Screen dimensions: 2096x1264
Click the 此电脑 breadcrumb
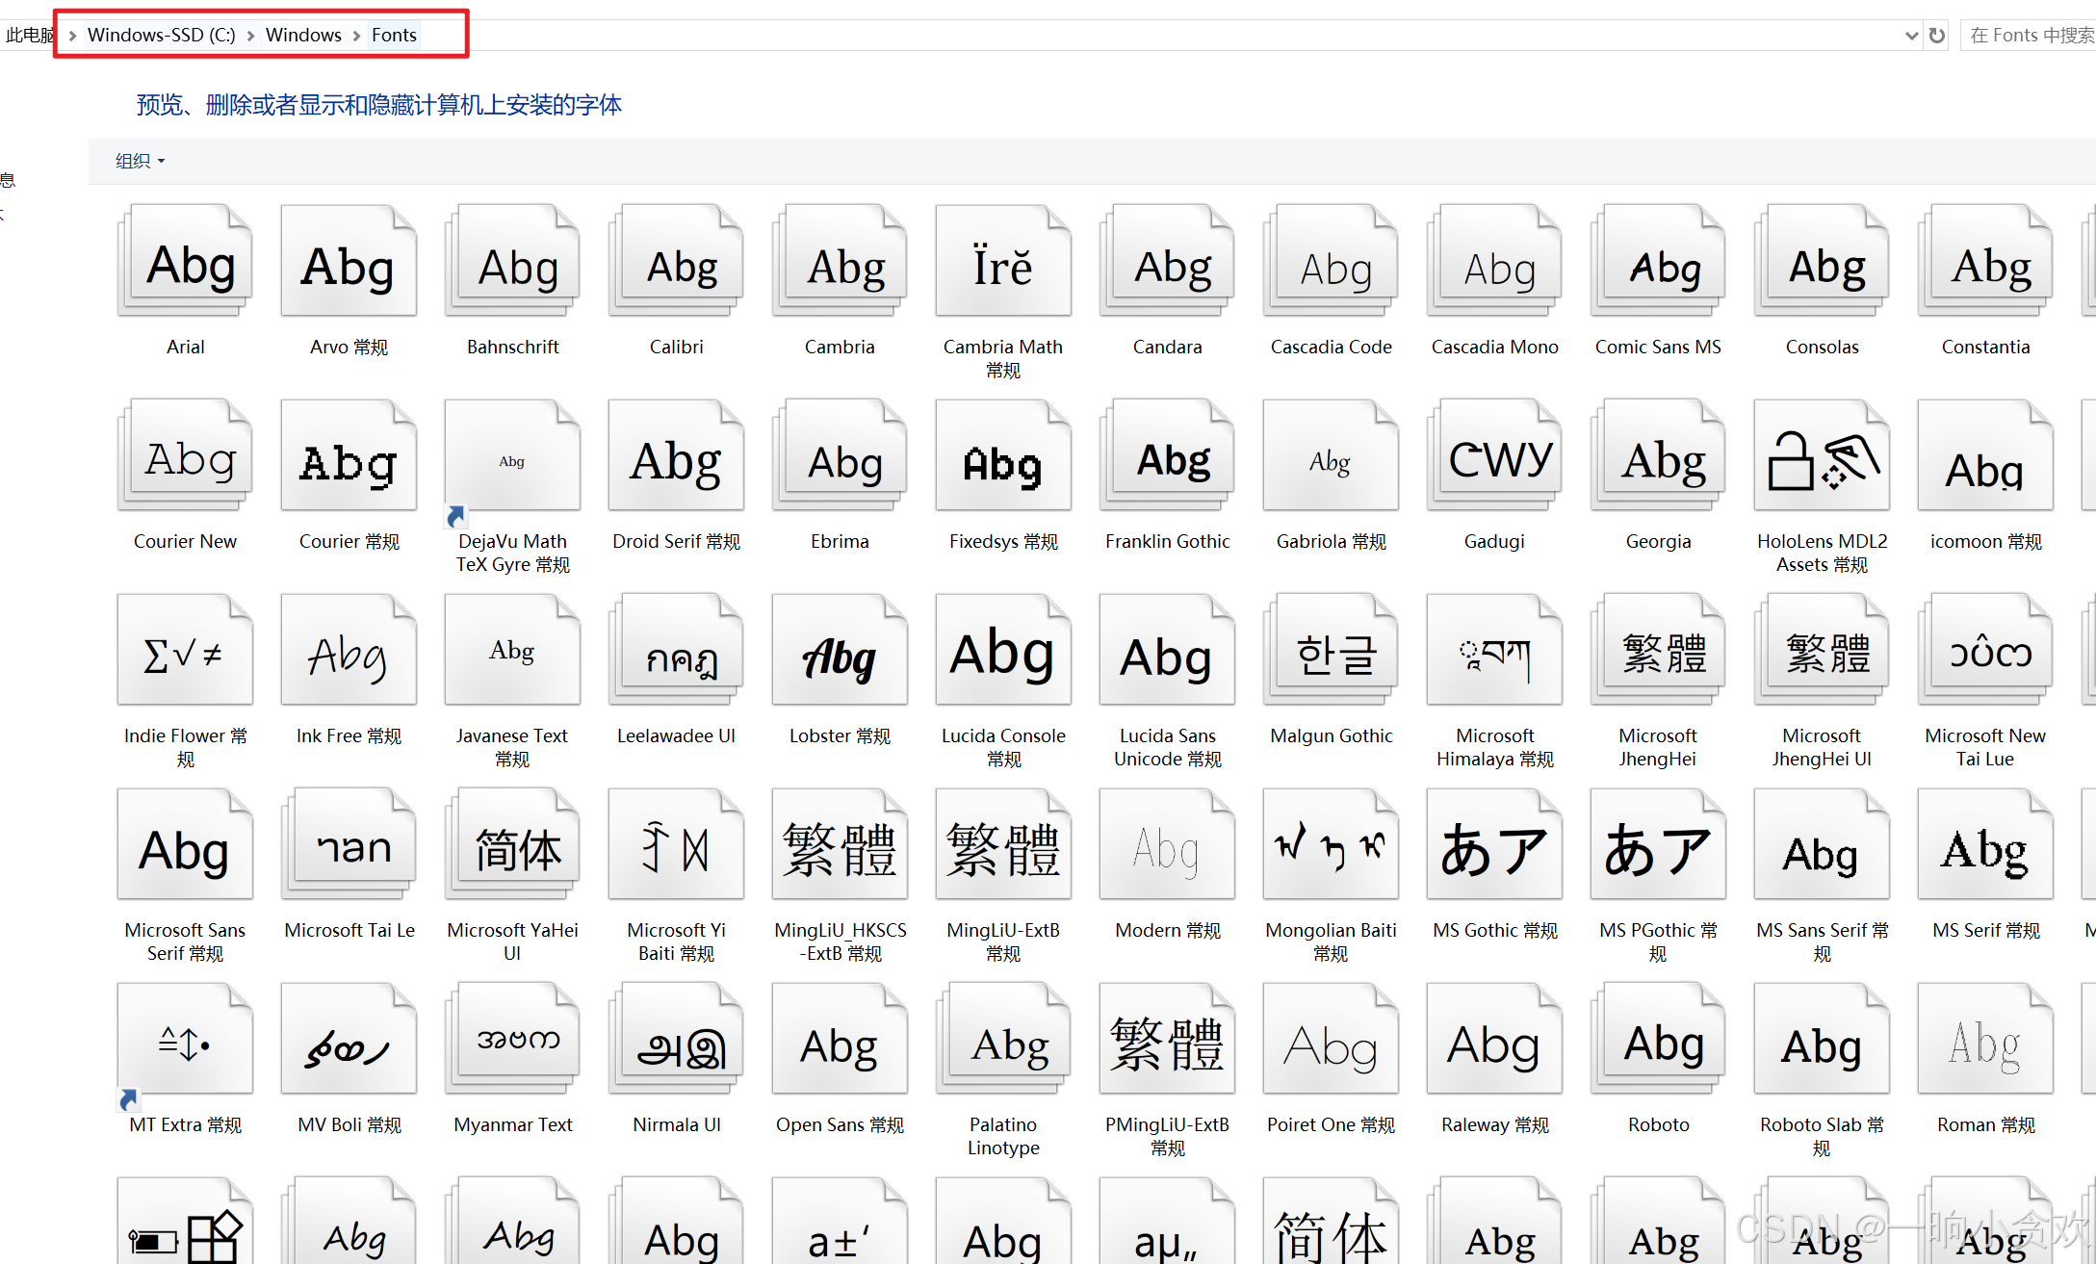(x=30, y=36)
